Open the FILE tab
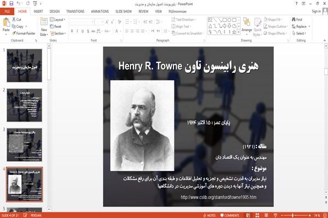The image size is (328, 218). tap(7, 11)
